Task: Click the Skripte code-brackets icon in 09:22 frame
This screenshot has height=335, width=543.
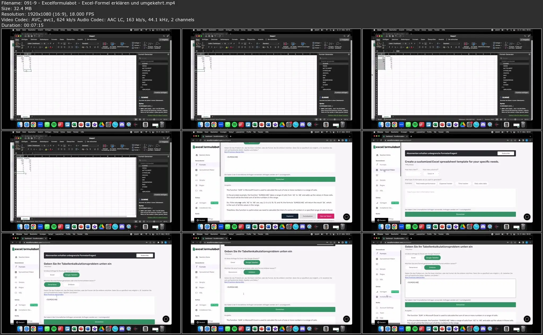Action: coord(196,180)
